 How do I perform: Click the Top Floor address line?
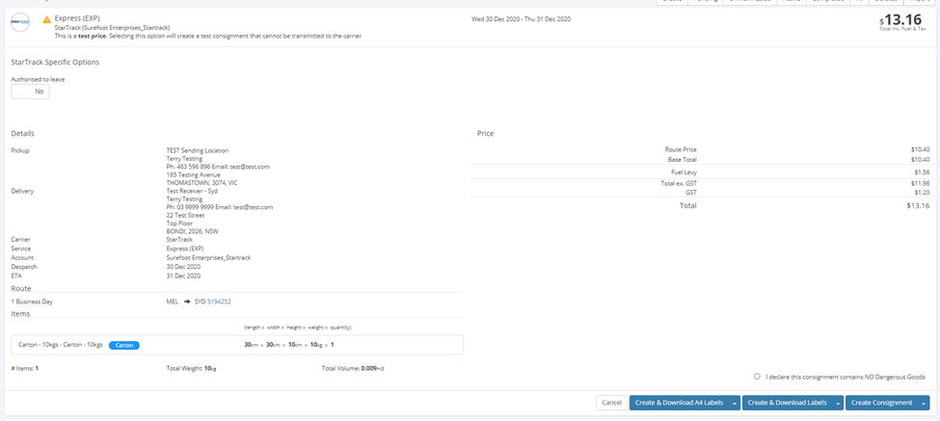point(179,224)
